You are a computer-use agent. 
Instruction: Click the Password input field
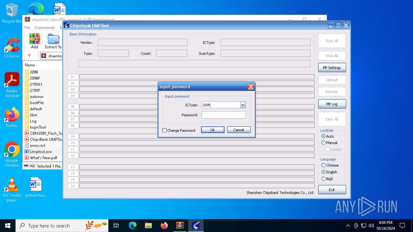click(224, 115)
